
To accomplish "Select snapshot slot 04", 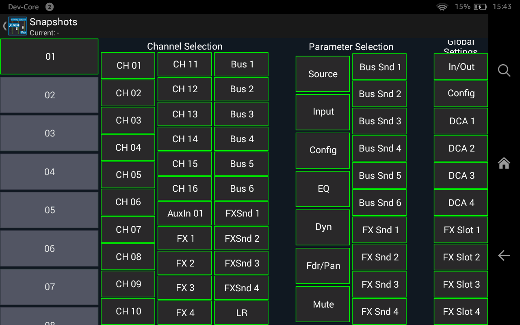I will (x=50, y=172).
